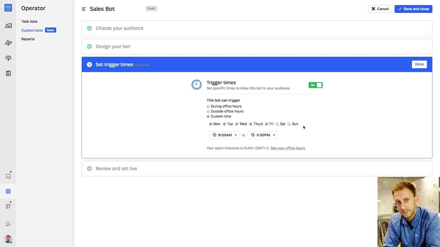
Task: Select During office hours radio option
Action: click(208, 106)
